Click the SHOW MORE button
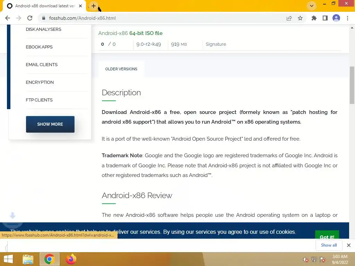The height and width of the screenshot is (266, 355). pyautogui.click(x=50, y=124)
